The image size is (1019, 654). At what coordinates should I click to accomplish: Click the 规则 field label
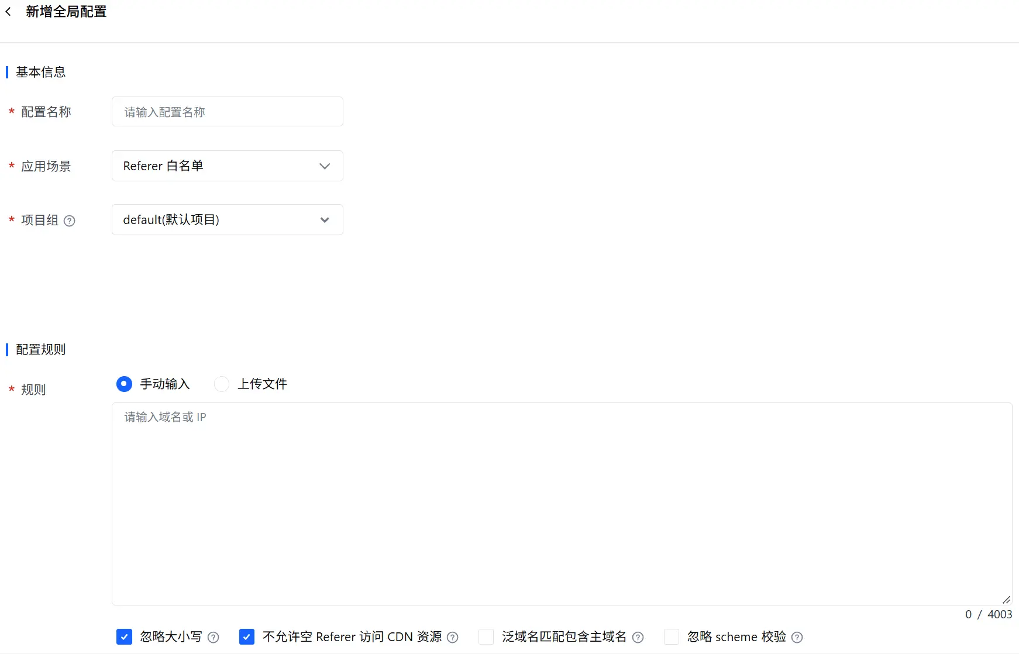[33, 390]
